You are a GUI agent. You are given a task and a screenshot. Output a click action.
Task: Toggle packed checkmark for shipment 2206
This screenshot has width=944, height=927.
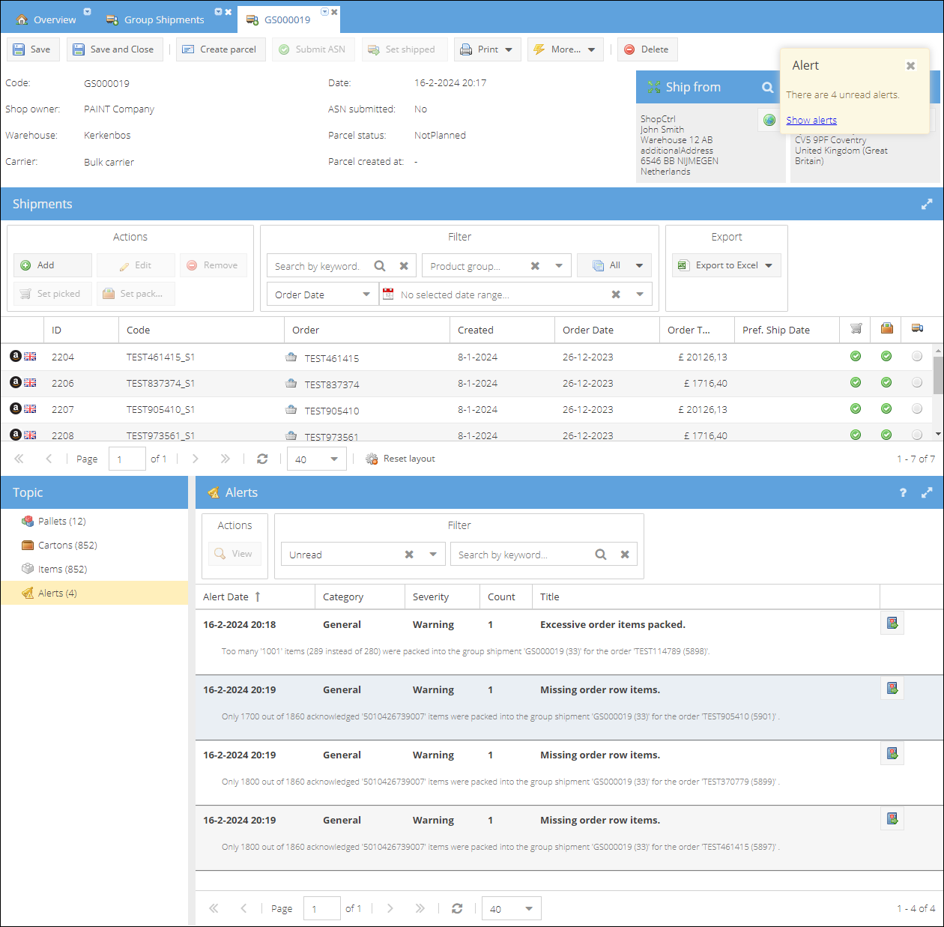(x=886, y=383)
